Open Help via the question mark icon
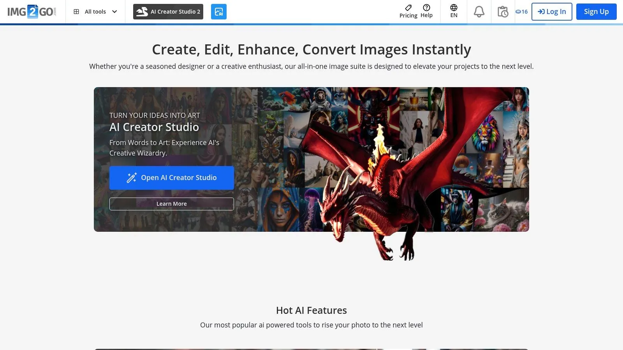 coord(427,8)
